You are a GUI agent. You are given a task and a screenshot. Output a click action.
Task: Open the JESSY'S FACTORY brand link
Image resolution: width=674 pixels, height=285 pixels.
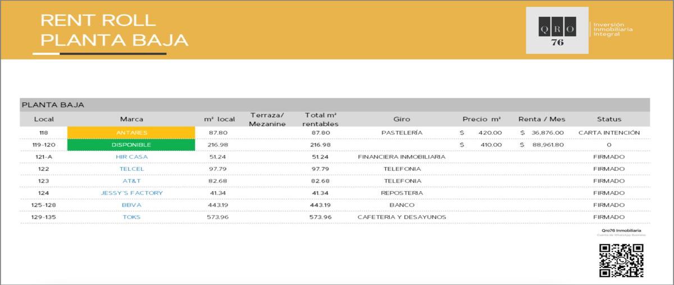pos(131,193)
